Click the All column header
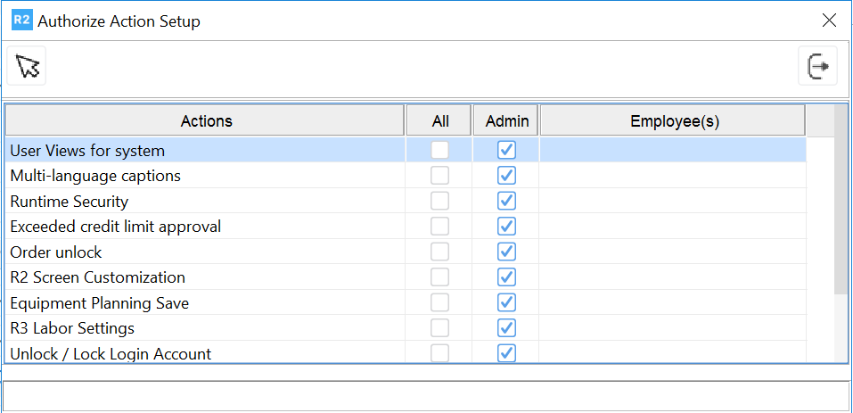 pyautogui.click(x=439, y=121)
